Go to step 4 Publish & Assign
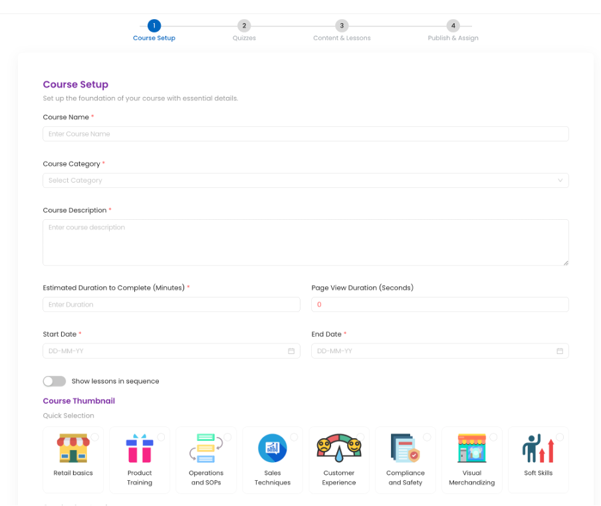The image size is (601, 506). pos(453,31)
